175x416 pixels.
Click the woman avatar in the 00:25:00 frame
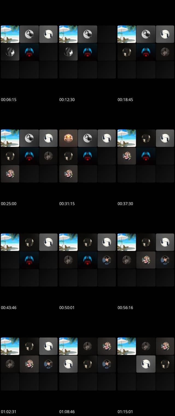click(x=29, y=138)
